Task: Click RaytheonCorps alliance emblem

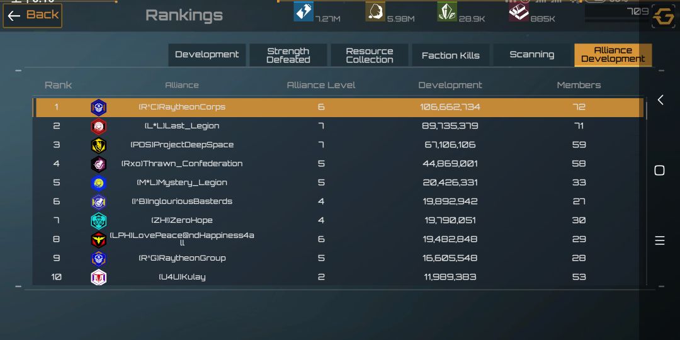Action: pyautogui.click(x=98, y=107)
